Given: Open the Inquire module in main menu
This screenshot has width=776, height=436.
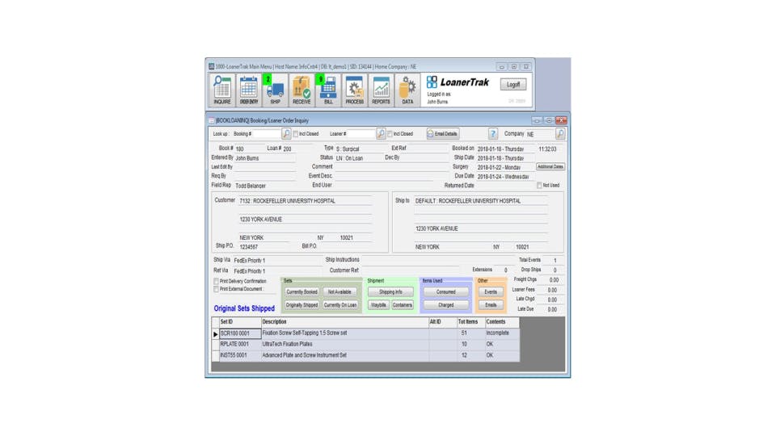Looking at the screenshot, I should click(x=221, y=90).
